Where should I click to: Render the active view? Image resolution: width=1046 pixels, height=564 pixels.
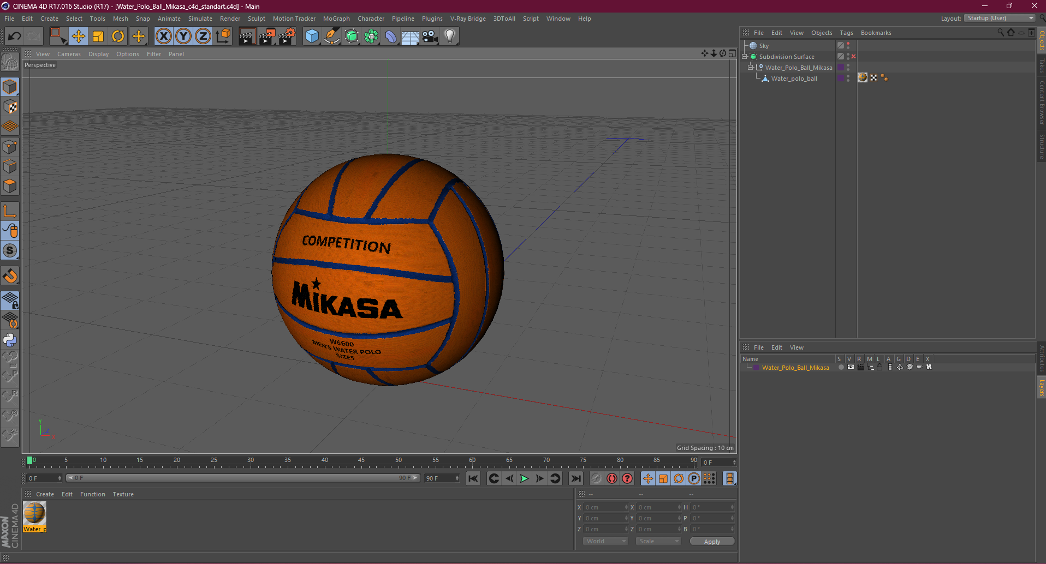247,37
